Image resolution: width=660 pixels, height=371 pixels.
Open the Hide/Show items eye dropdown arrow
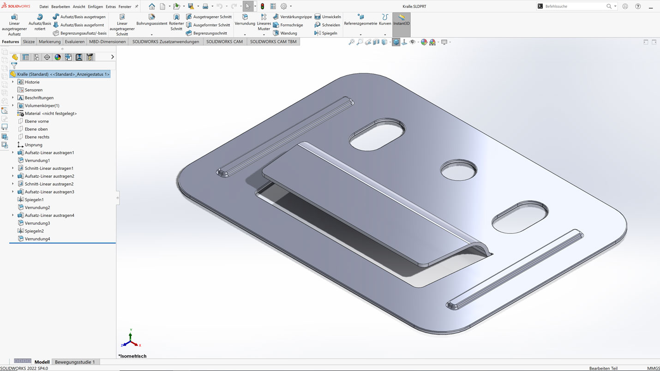418,42
